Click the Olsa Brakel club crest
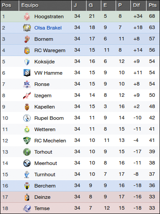160x214 pixels. point(27,28)
